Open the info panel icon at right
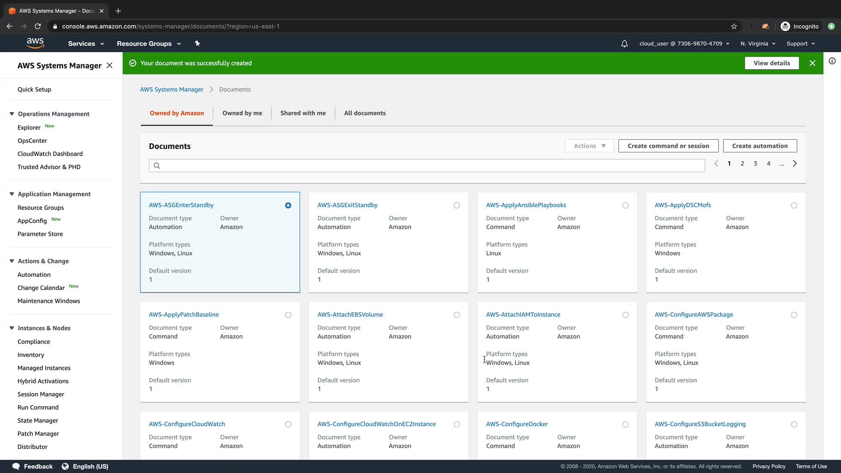The height and width of the screenshot is (473, 841). [832, 61]
